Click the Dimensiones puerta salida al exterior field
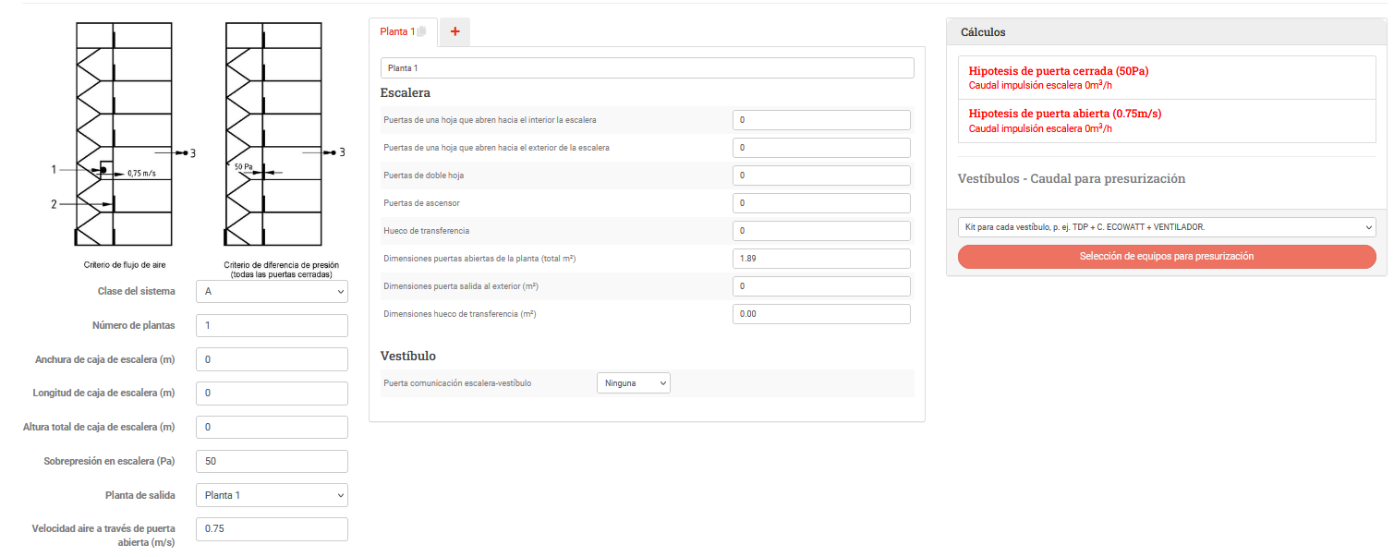Viewport: 1394px width, 557px height. click(x=820, y=286)
